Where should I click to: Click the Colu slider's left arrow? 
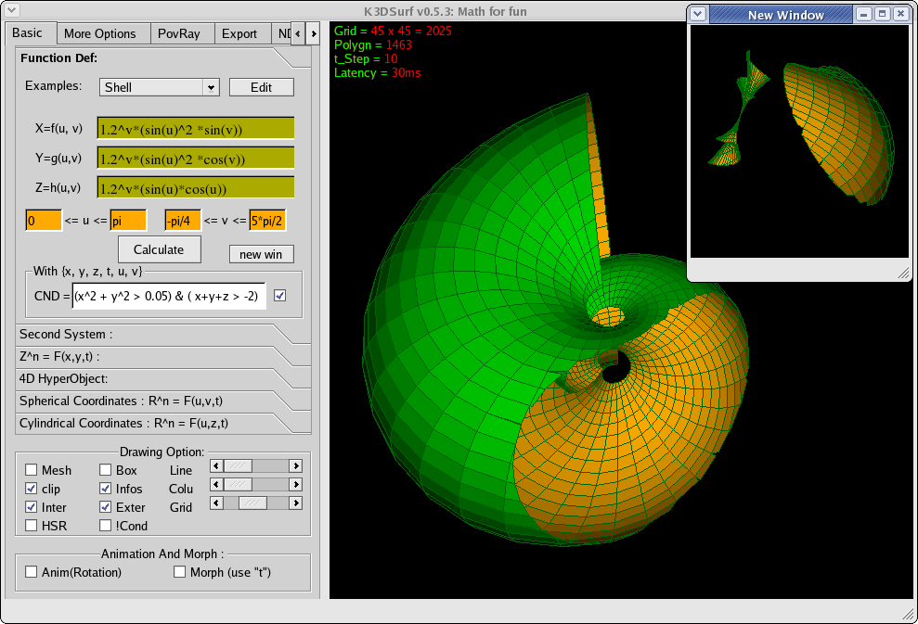[217, 484]
